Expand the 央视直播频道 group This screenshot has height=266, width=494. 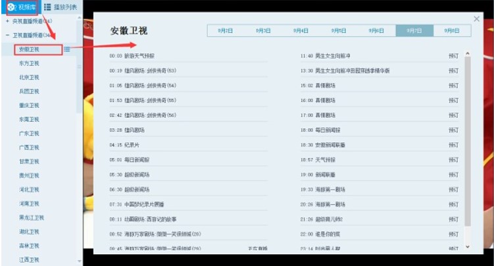pyautogui.click(x=7, y=21)
